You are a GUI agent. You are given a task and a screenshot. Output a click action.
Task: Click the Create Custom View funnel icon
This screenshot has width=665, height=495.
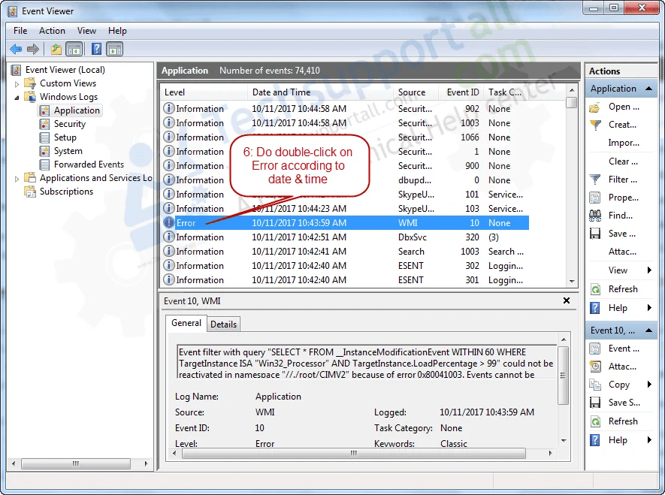point(595,125)
